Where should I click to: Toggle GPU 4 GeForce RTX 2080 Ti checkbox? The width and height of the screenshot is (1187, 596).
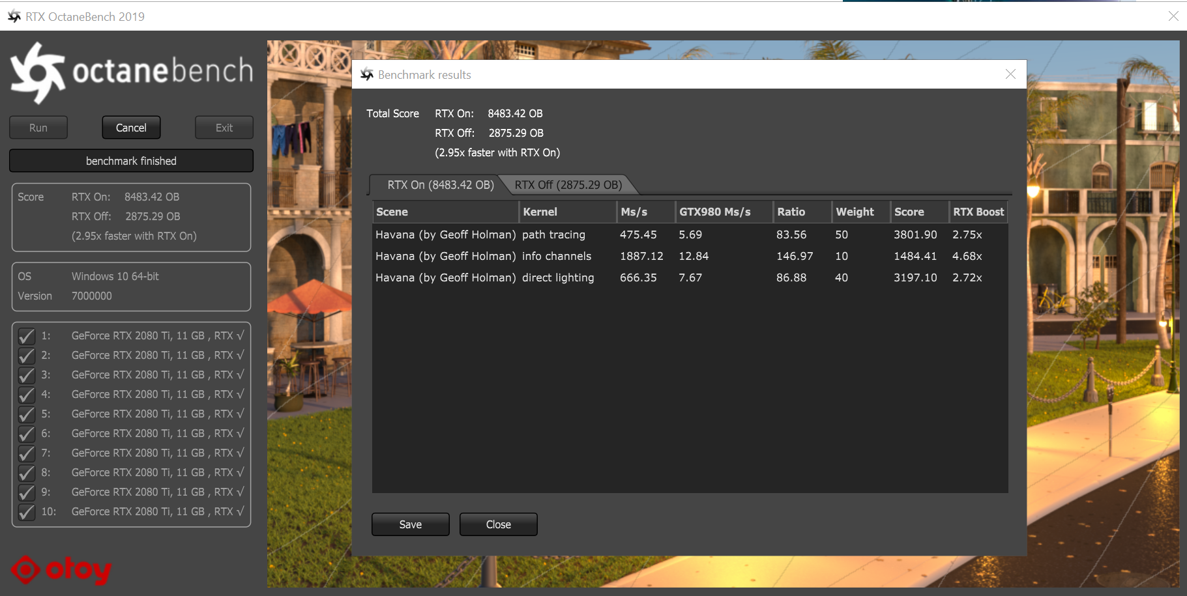pos(27,395)
